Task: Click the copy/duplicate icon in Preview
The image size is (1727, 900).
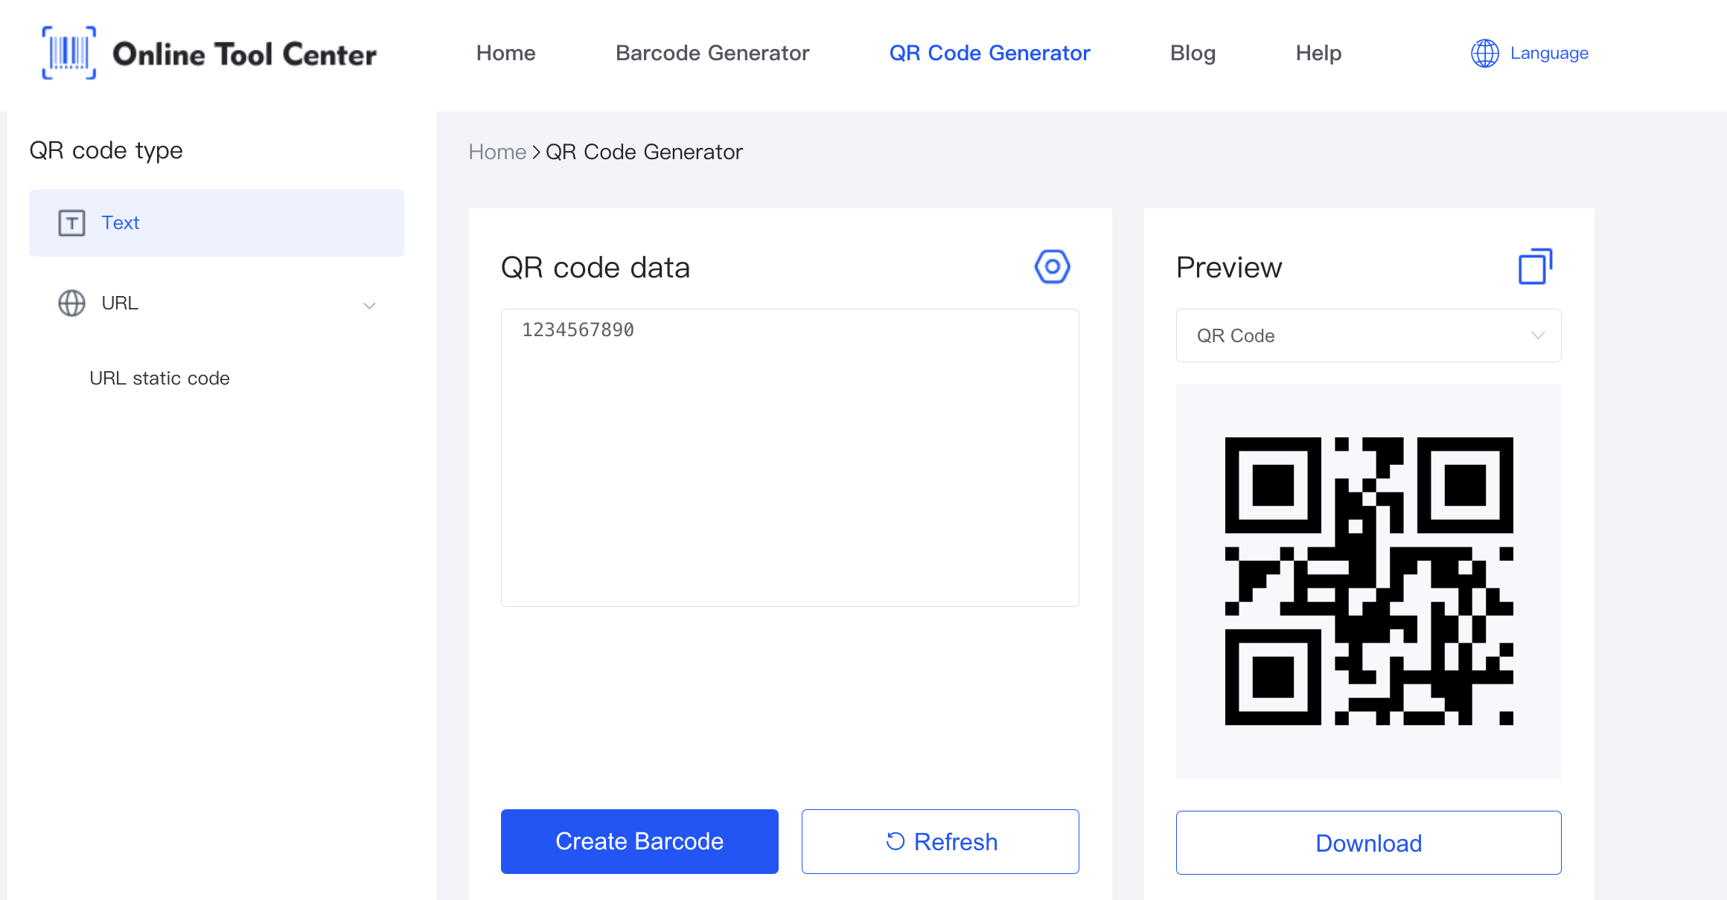Action: [1534, 267]
